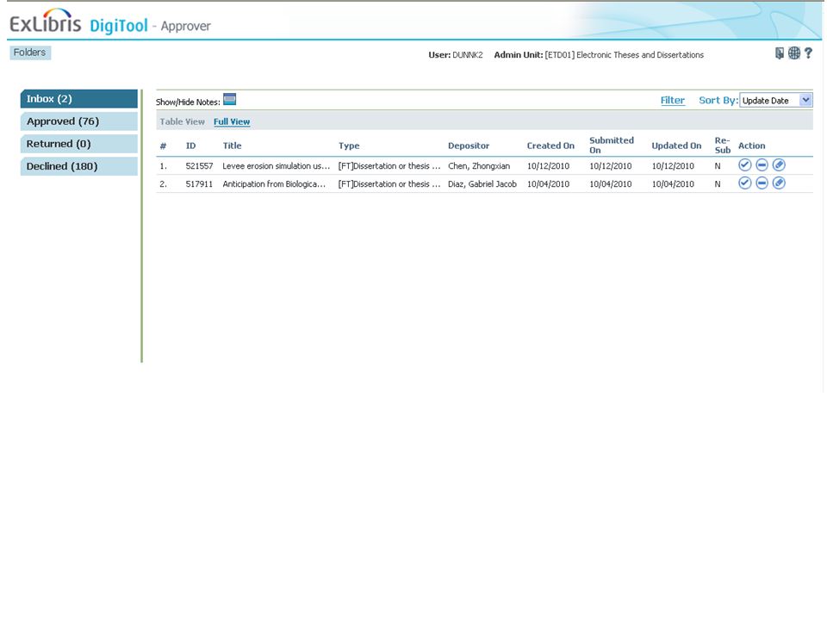Click the Created On column header
827x620 pixels.
tap(550, 146)
